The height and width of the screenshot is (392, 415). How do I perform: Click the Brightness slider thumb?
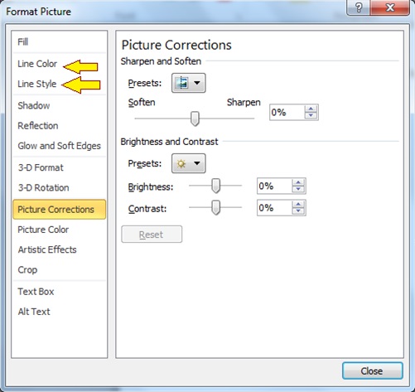click(x=215, y=186)
